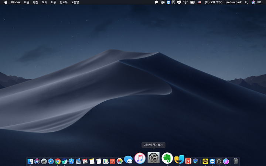Open Creative Cloud menu bar icon
Screen dimensions: 266x166
[163, 2]
